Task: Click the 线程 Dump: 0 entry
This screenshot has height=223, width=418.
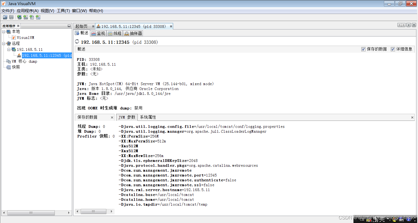Action: (x=91, y=127)
